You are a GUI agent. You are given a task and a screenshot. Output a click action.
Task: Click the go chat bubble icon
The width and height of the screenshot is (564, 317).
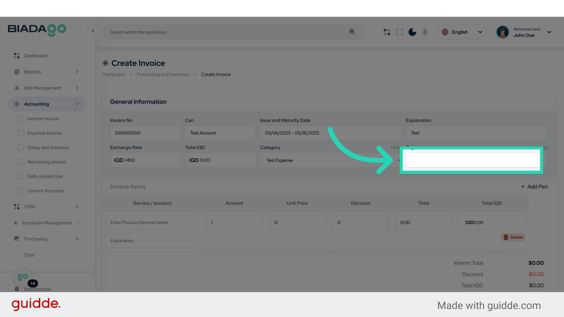coord(23,277)
